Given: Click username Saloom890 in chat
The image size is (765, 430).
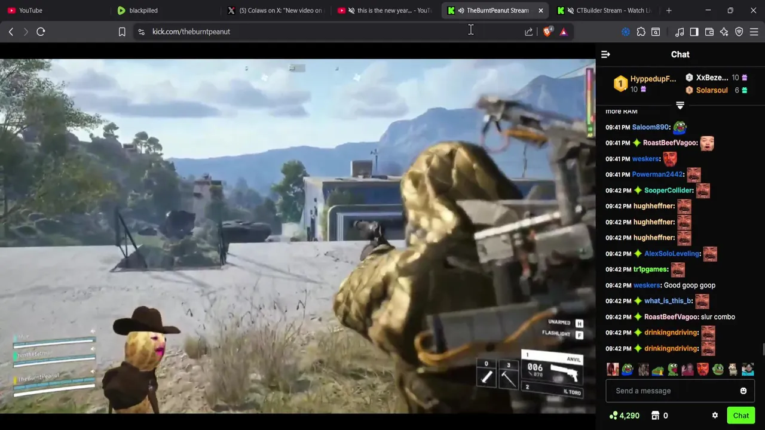Looking at the screenshot, I should point(650,127).
